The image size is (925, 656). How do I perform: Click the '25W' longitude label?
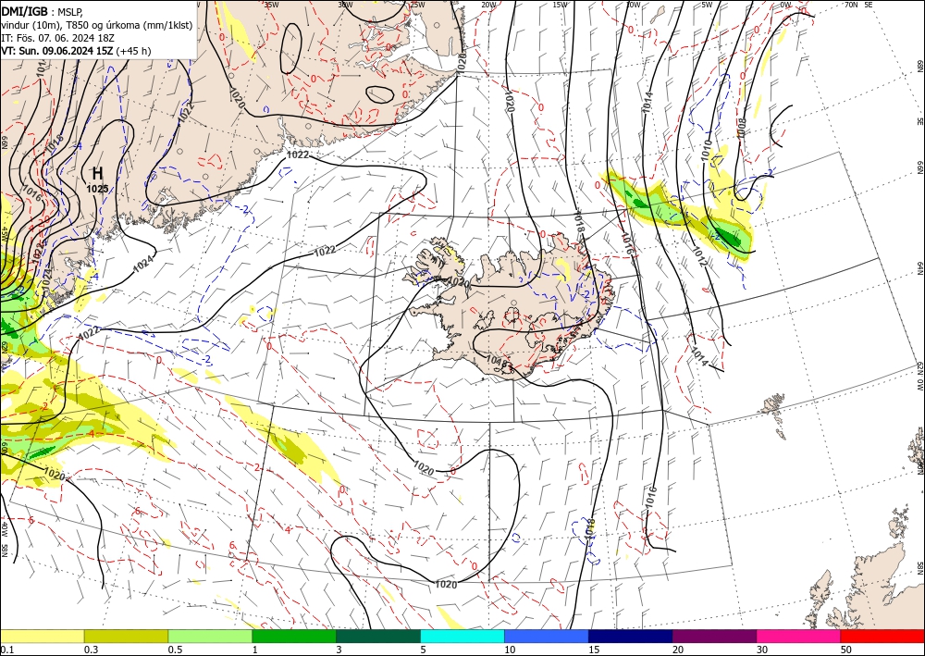[417, 5]
